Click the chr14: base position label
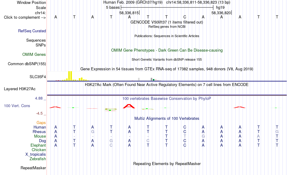This screenshot has width=287, height=175. click(x=40, y=13)
